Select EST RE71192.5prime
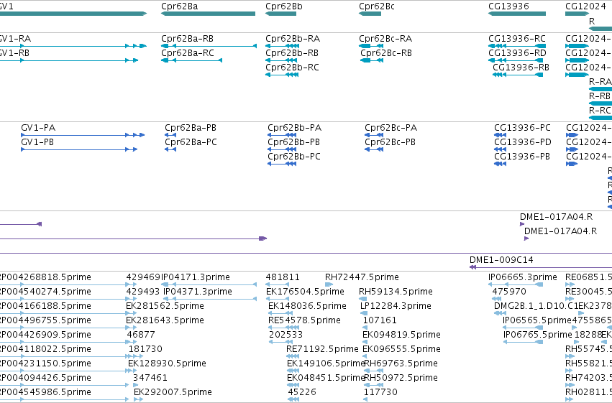 coord(322,349)
